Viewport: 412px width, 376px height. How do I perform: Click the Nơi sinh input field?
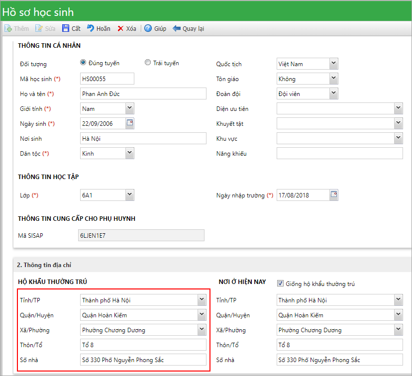pyautogui.click(x=143, y=138)
